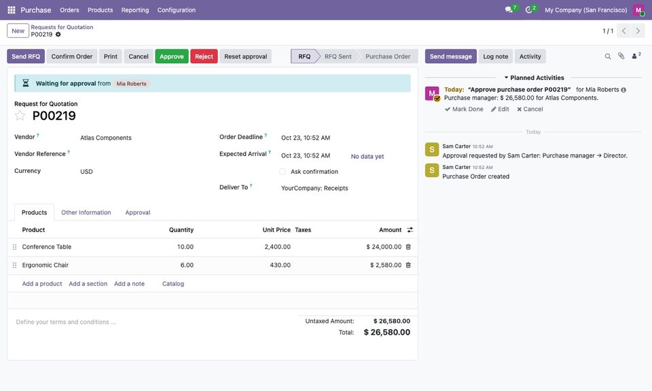This screenshot has height=391, width=652.
Task: Switch to the Other Information tab
Action: point(86,212)
